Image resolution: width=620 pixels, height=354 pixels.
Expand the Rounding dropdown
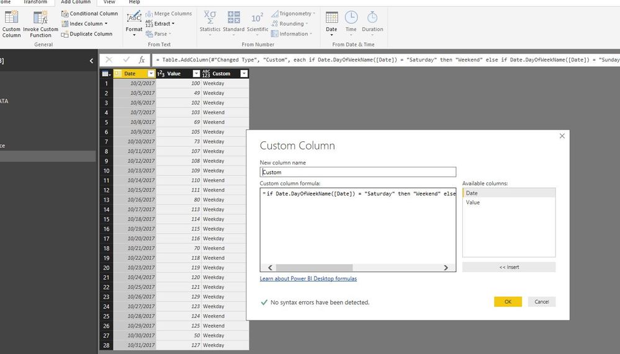click(289, 24)
